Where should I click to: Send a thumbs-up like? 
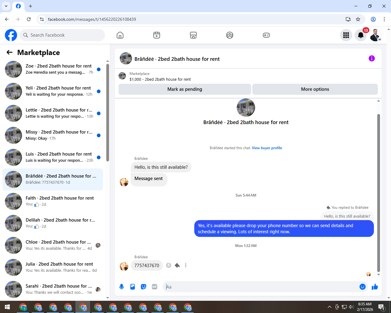(375, 287)
